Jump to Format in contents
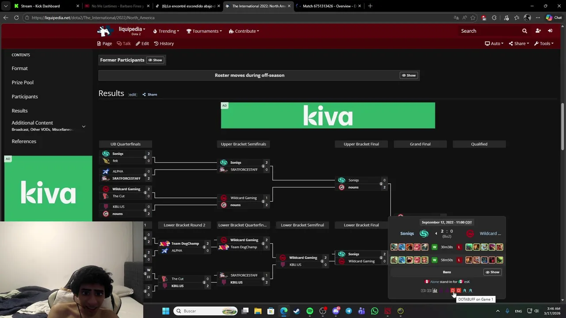Screen dimensions: 566x318 19,68
